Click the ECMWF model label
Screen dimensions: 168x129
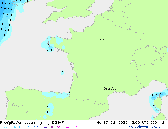(58, 123)
